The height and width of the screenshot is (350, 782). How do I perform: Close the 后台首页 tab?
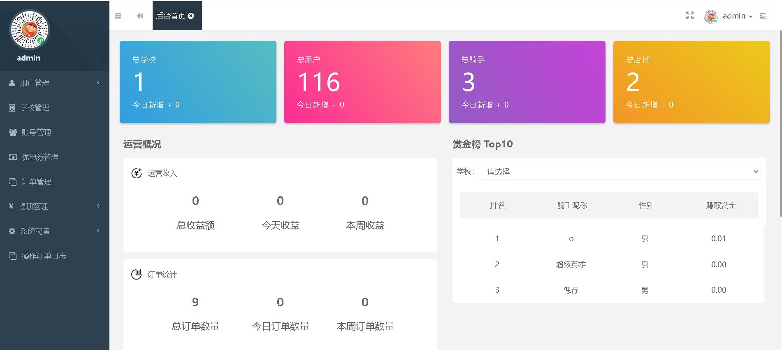pos(191,16)
